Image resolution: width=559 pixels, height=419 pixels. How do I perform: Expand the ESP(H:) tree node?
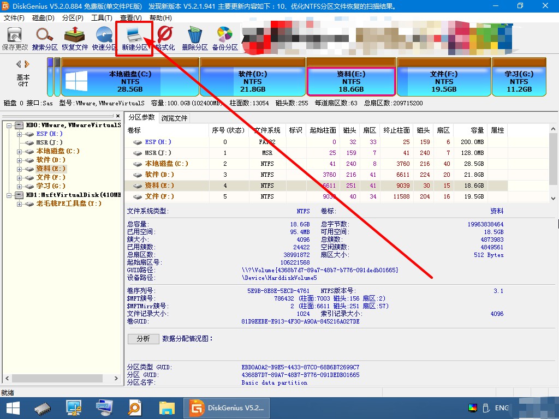(x=19, y=134)
